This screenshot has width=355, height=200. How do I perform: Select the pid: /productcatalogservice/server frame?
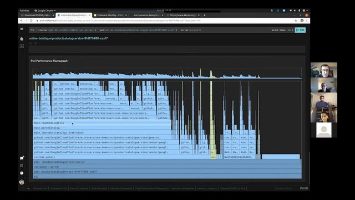click(x=167, y=162)
